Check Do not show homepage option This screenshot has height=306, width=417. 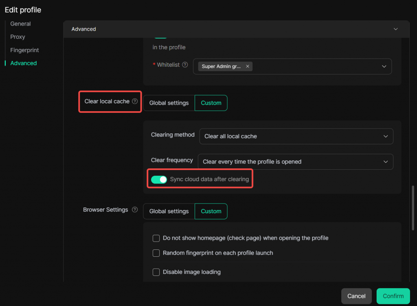point(156,238)
